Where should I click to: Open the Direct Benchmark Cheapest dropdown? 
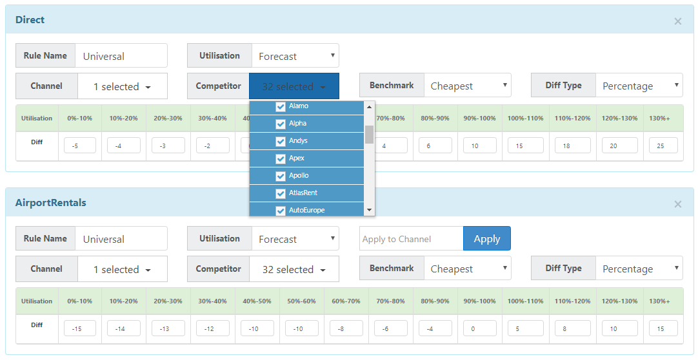467,86
